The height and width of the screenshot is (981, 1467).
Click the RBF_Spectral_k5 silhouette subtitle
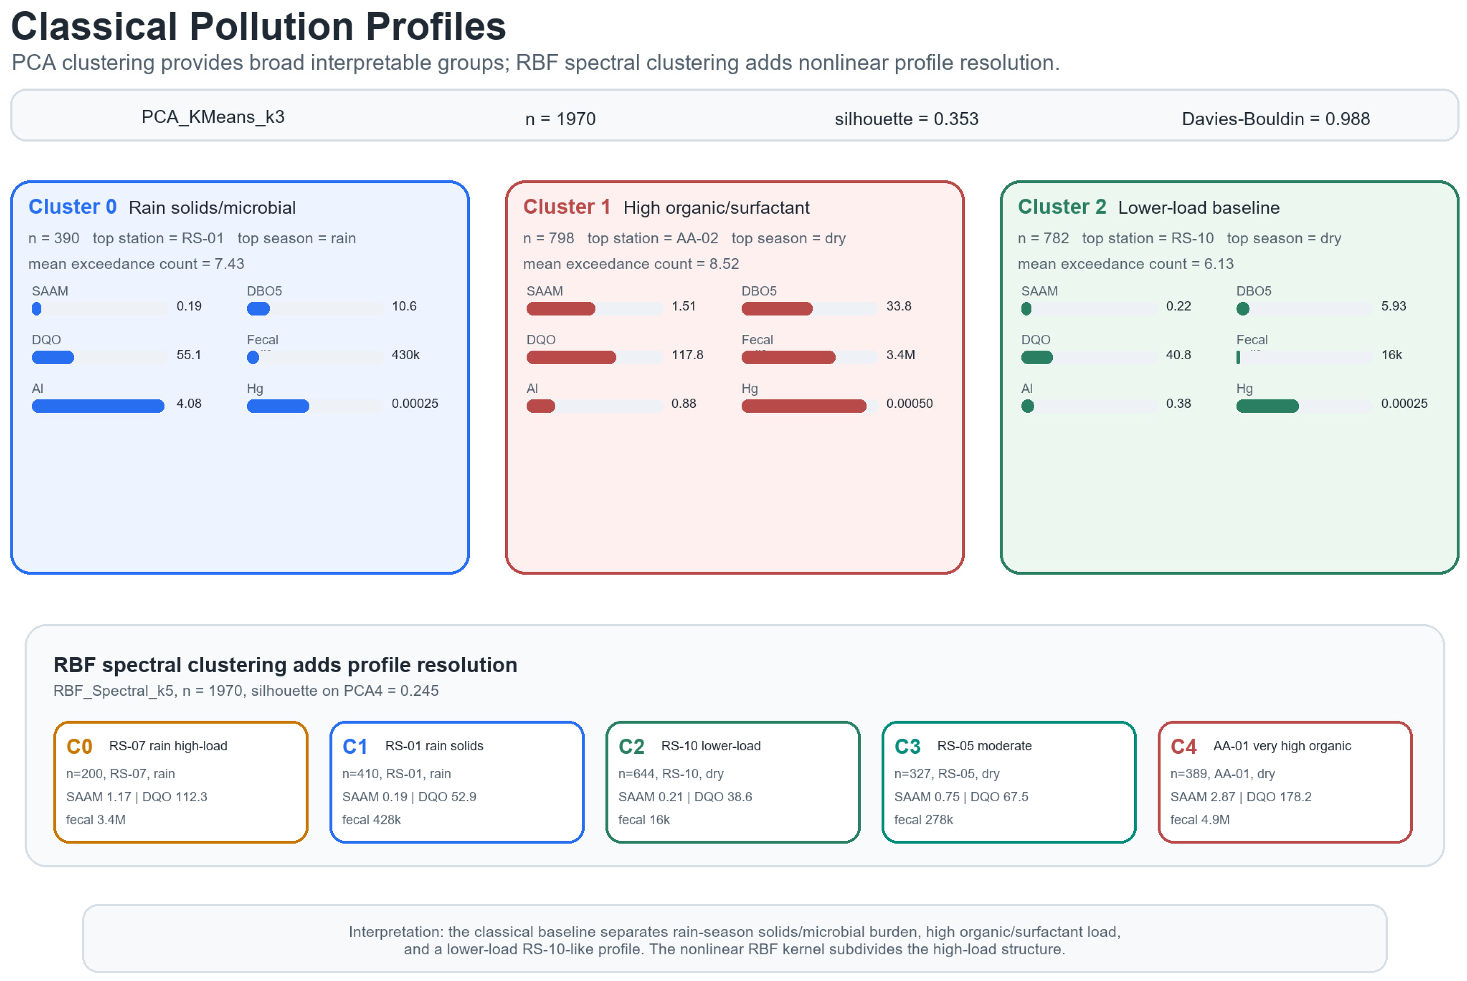tap(246, 691)
